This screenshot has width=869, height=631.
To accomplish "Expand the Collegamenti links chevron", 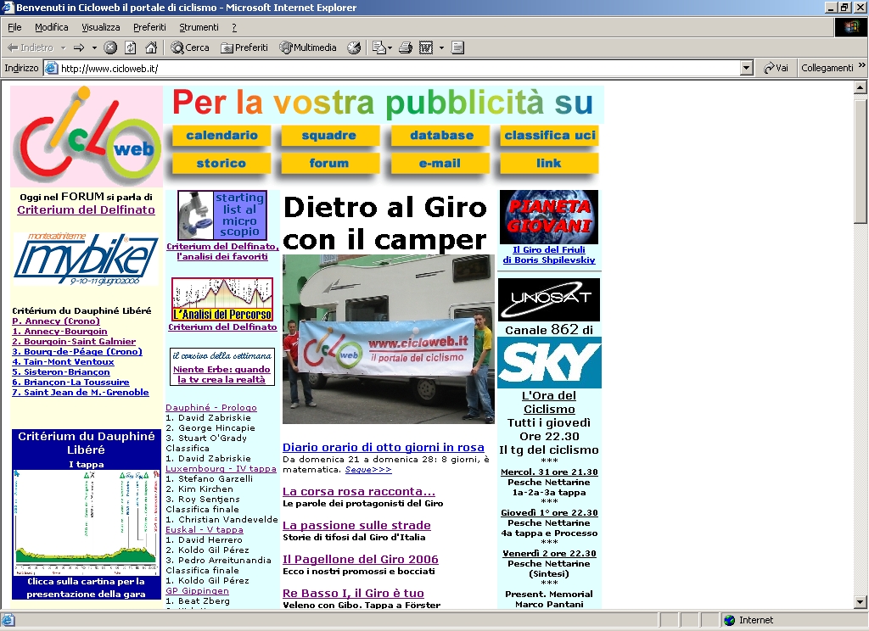I will coord(862,65).
